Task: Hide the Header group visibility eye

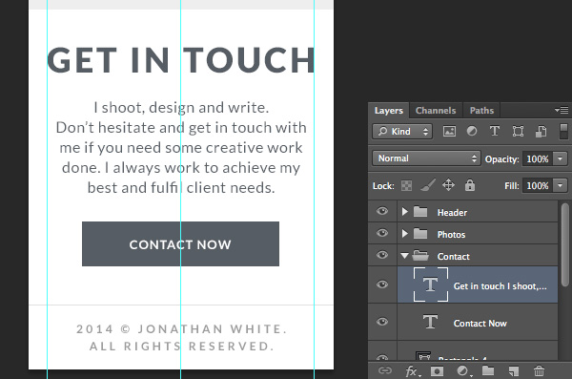Action: click(x=382, y=211)
